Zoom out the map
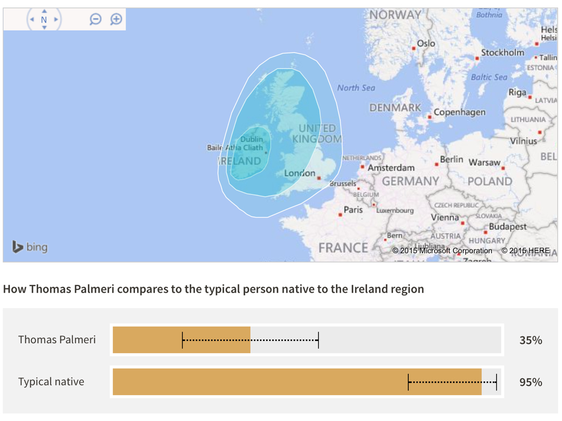The image size is (562, 421). [95, 20]
